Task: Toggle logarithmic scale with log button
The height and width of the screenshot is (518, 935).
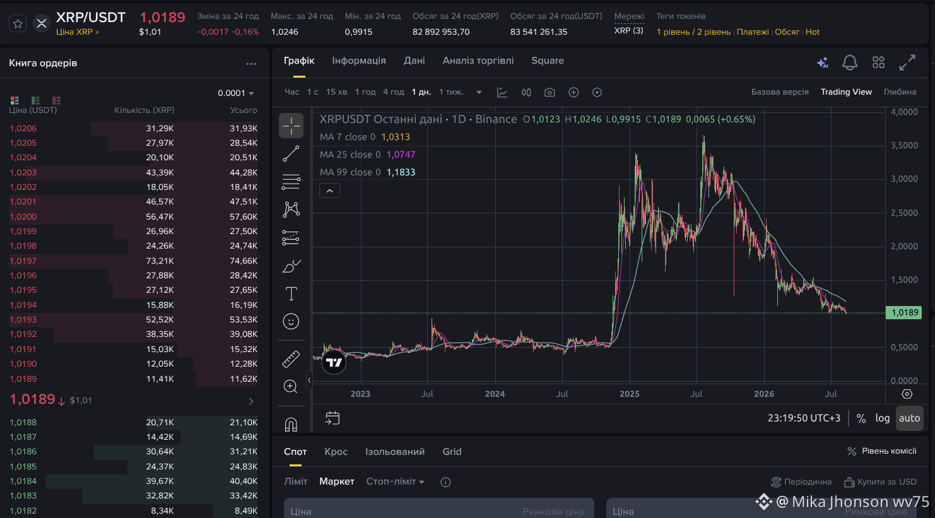Action: point(883,418)
